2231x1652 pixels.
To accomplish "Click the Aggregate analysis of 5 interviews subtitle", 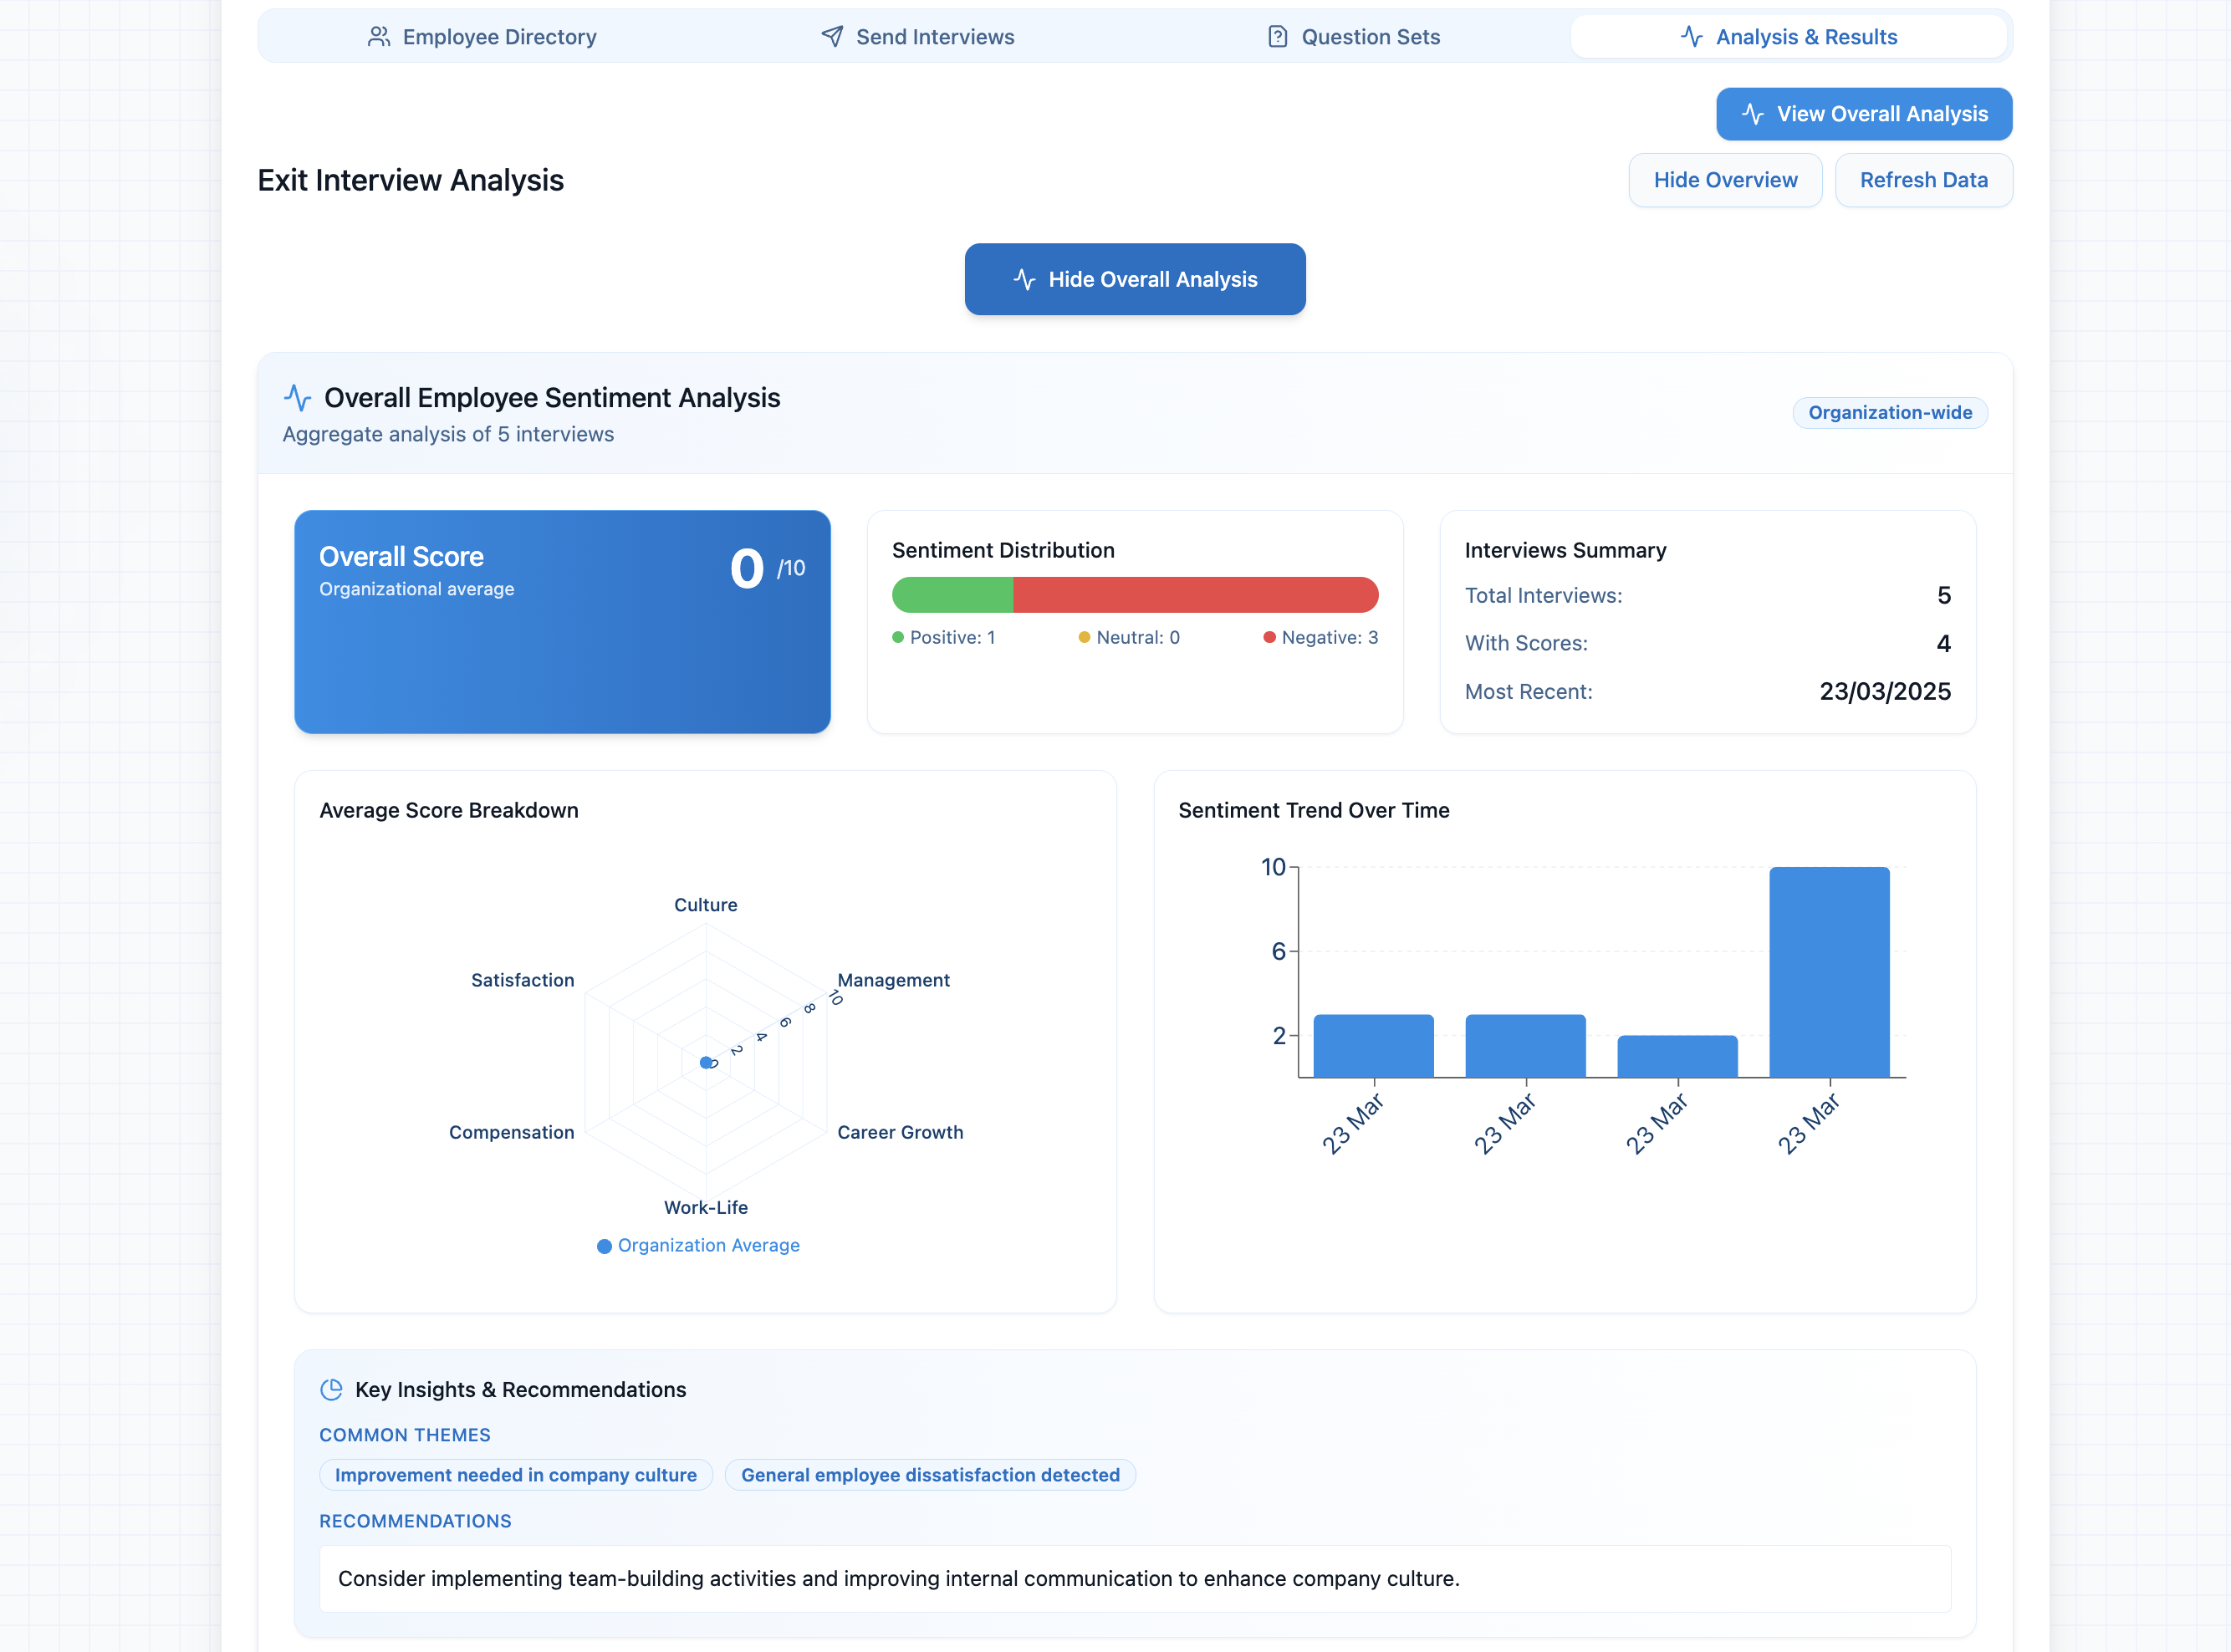I will tap(448, 435).
